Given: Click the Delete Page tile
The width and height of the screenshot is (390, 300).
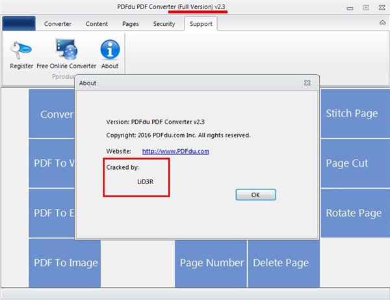Looking at the screenshot, I should click(284, 264).
